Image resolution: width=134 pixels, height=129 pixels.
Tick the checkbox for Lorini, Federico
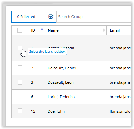20,96
